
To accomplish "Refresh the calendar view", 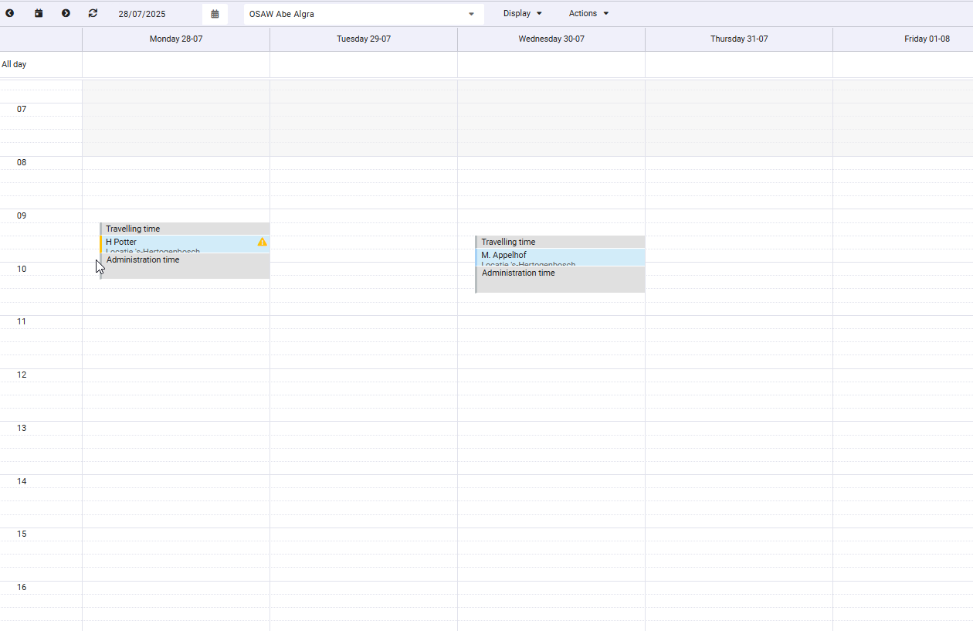I will click(93, 13).
